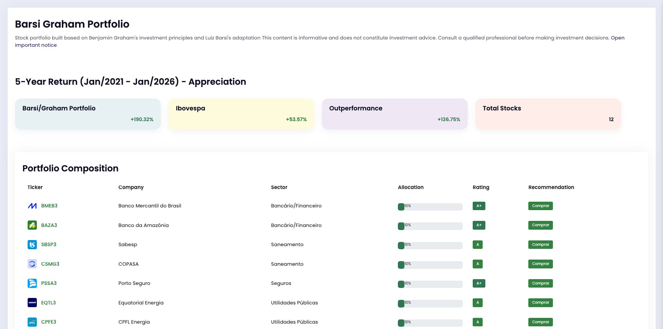Click the CSMG3 COPASA logo icon
Viewport: 663px width, 329px height.
[x=32, y=264]
